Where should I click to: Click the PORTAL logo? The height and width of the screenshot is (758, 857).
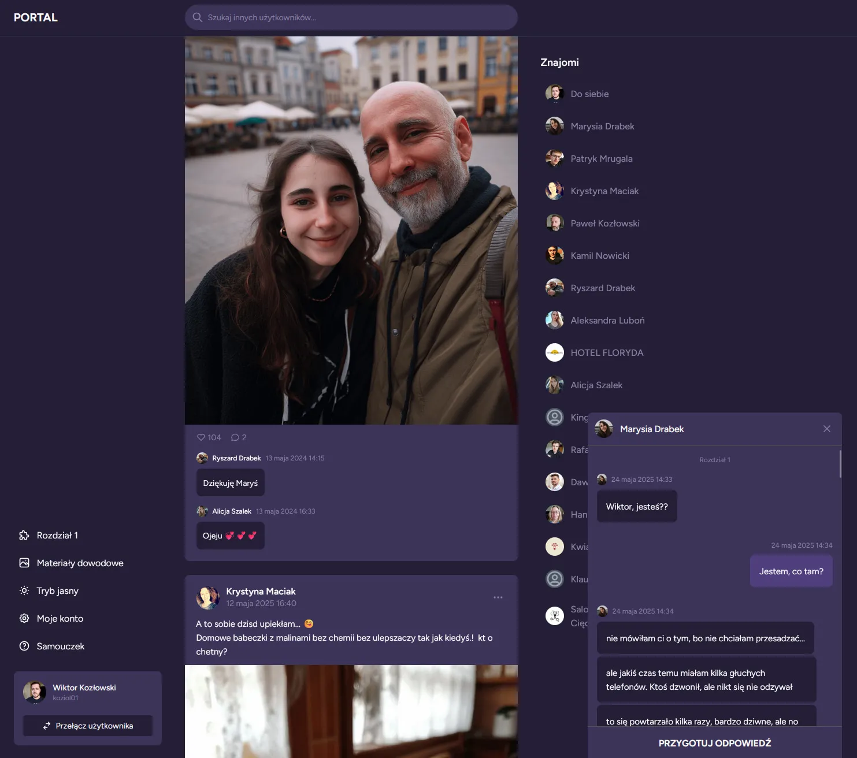36,17
